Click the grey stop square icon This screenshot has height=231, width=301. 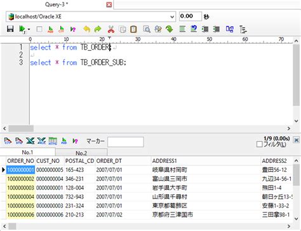pyautogui.click(x=39, y=29)
